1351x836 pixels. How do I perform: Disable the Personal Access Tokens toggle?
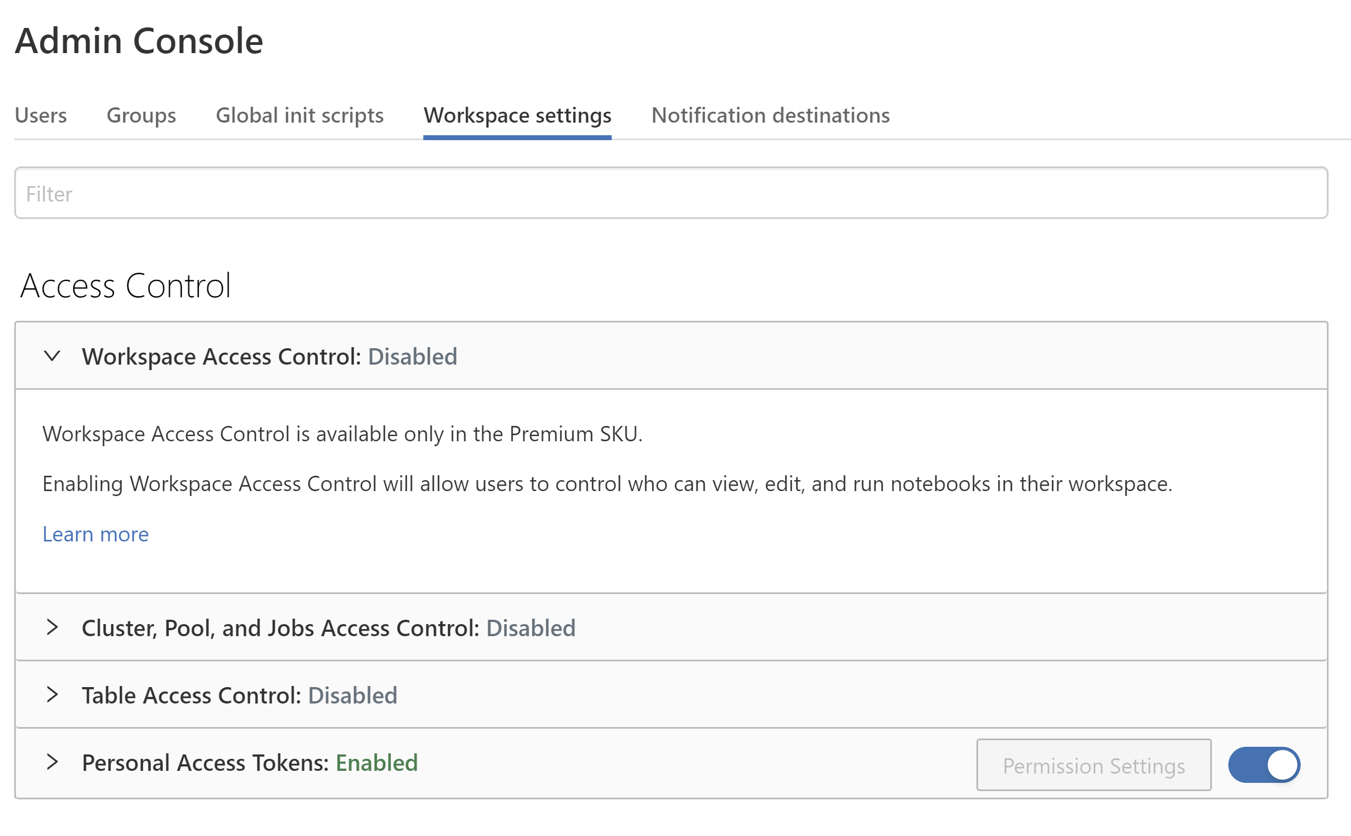tap(1264, 764)
